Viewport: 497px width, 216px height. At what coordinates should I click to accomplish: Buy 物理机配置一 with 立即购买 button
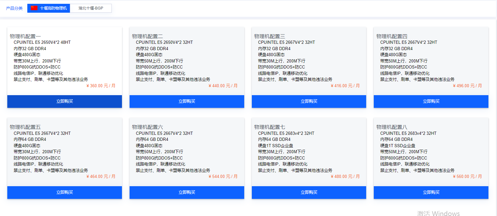tap(64, 101)
